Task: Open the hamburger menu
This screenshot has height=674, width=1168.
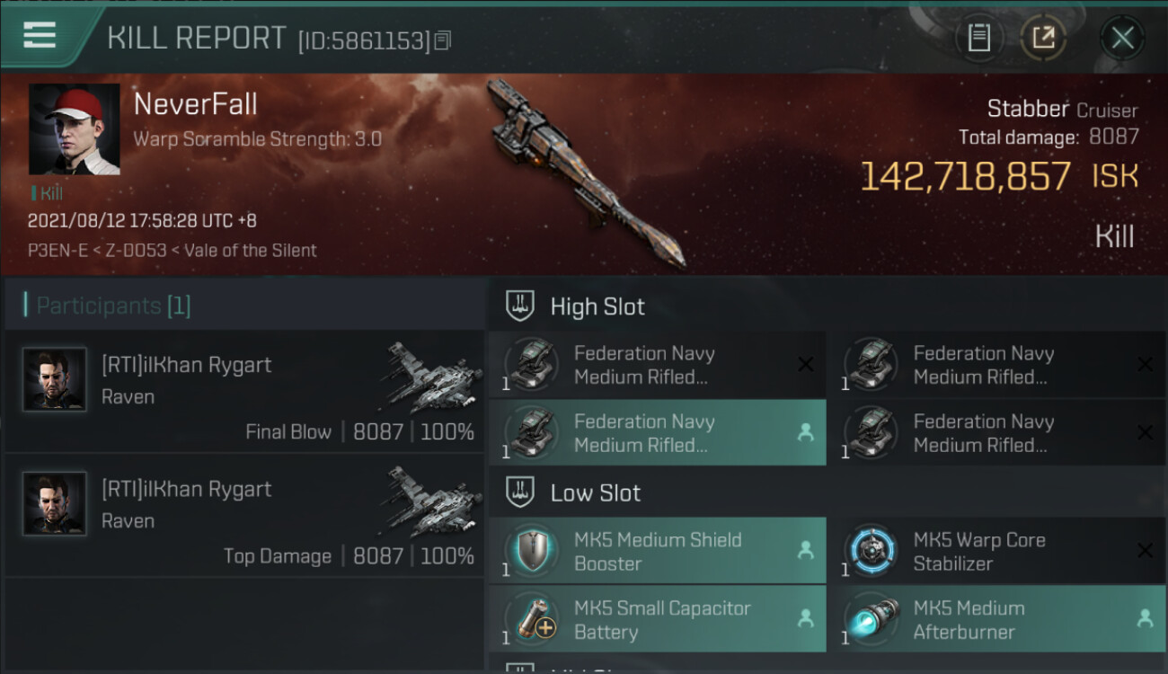Action: click(40, 36)
